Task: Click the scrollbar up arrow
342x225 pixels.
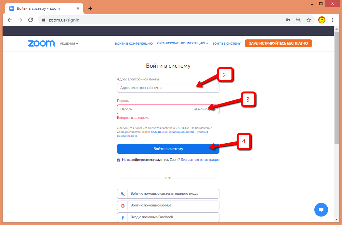Action: click(x=336, y=28)
